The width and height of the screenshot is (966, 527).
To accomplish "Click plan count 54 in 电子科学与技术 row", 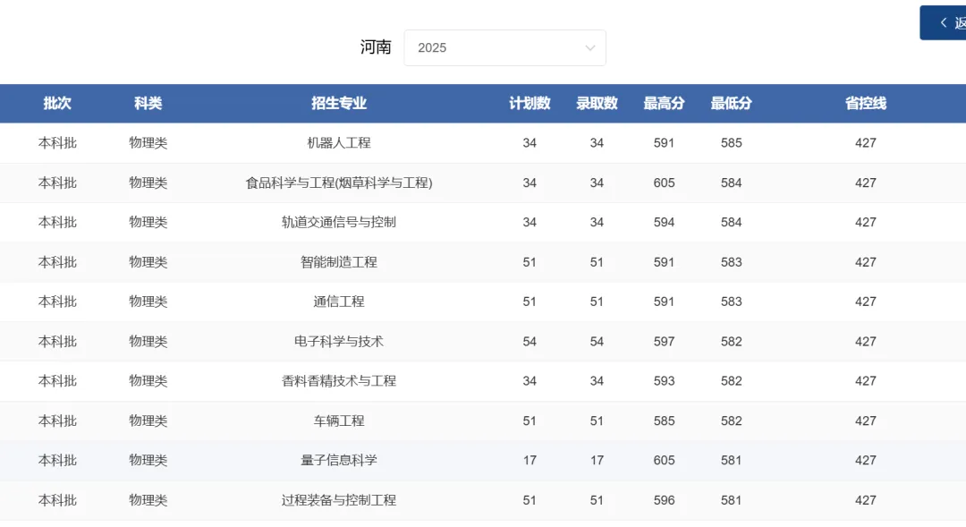I will (530, 342).
